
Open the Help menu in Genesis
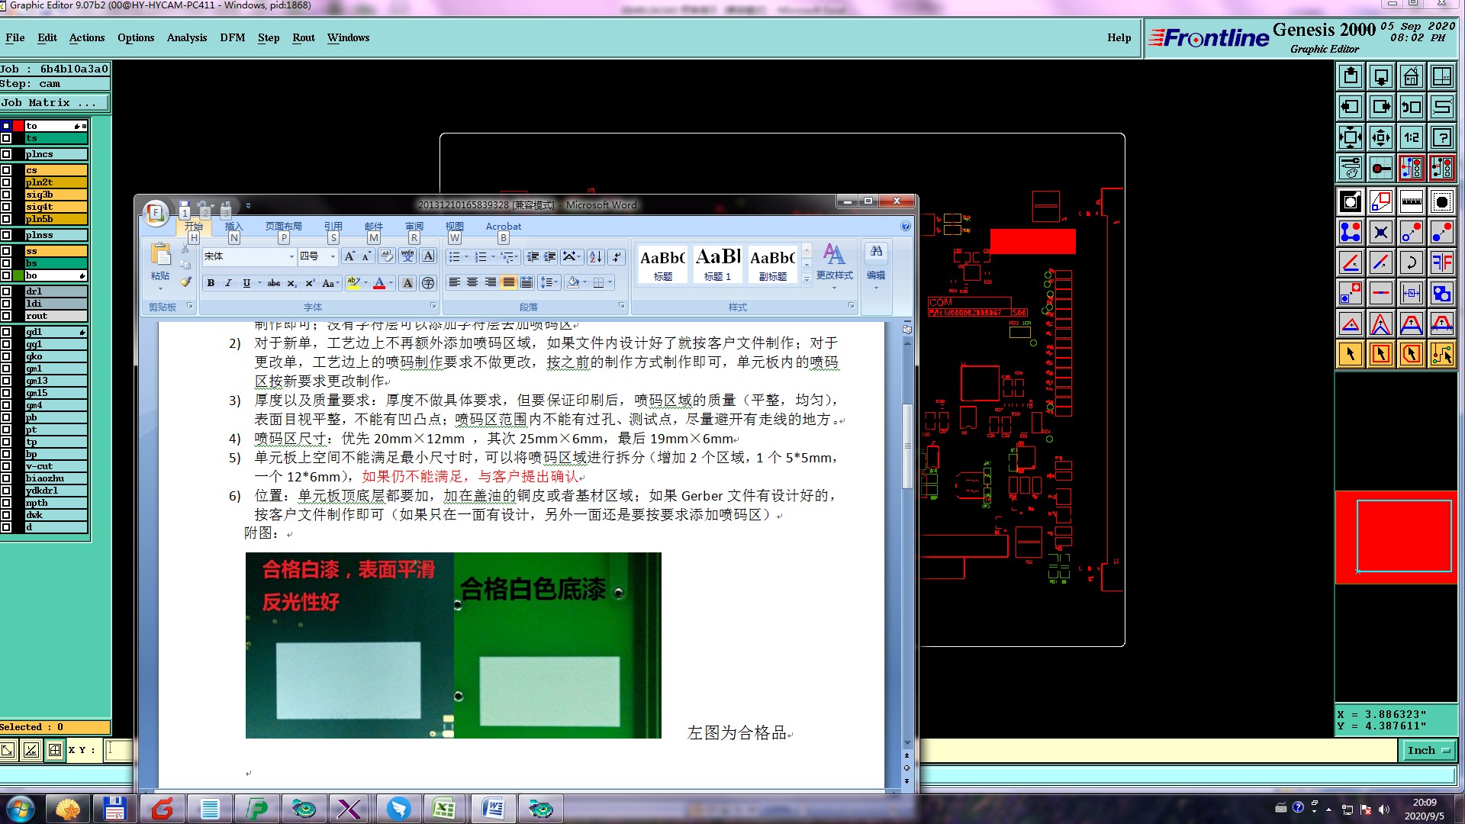coord(1119,37)
